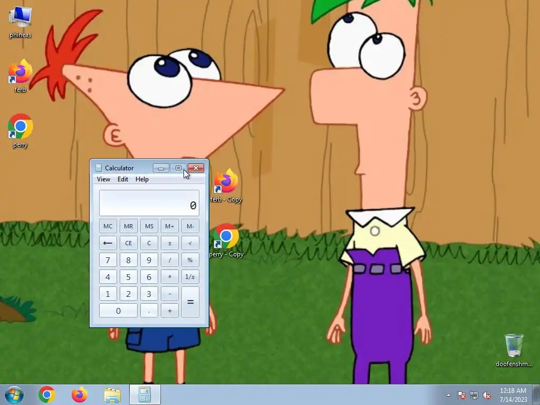Minimize the Calculator window
Viewport: 540px width, 405px height.
pos(161,168)
